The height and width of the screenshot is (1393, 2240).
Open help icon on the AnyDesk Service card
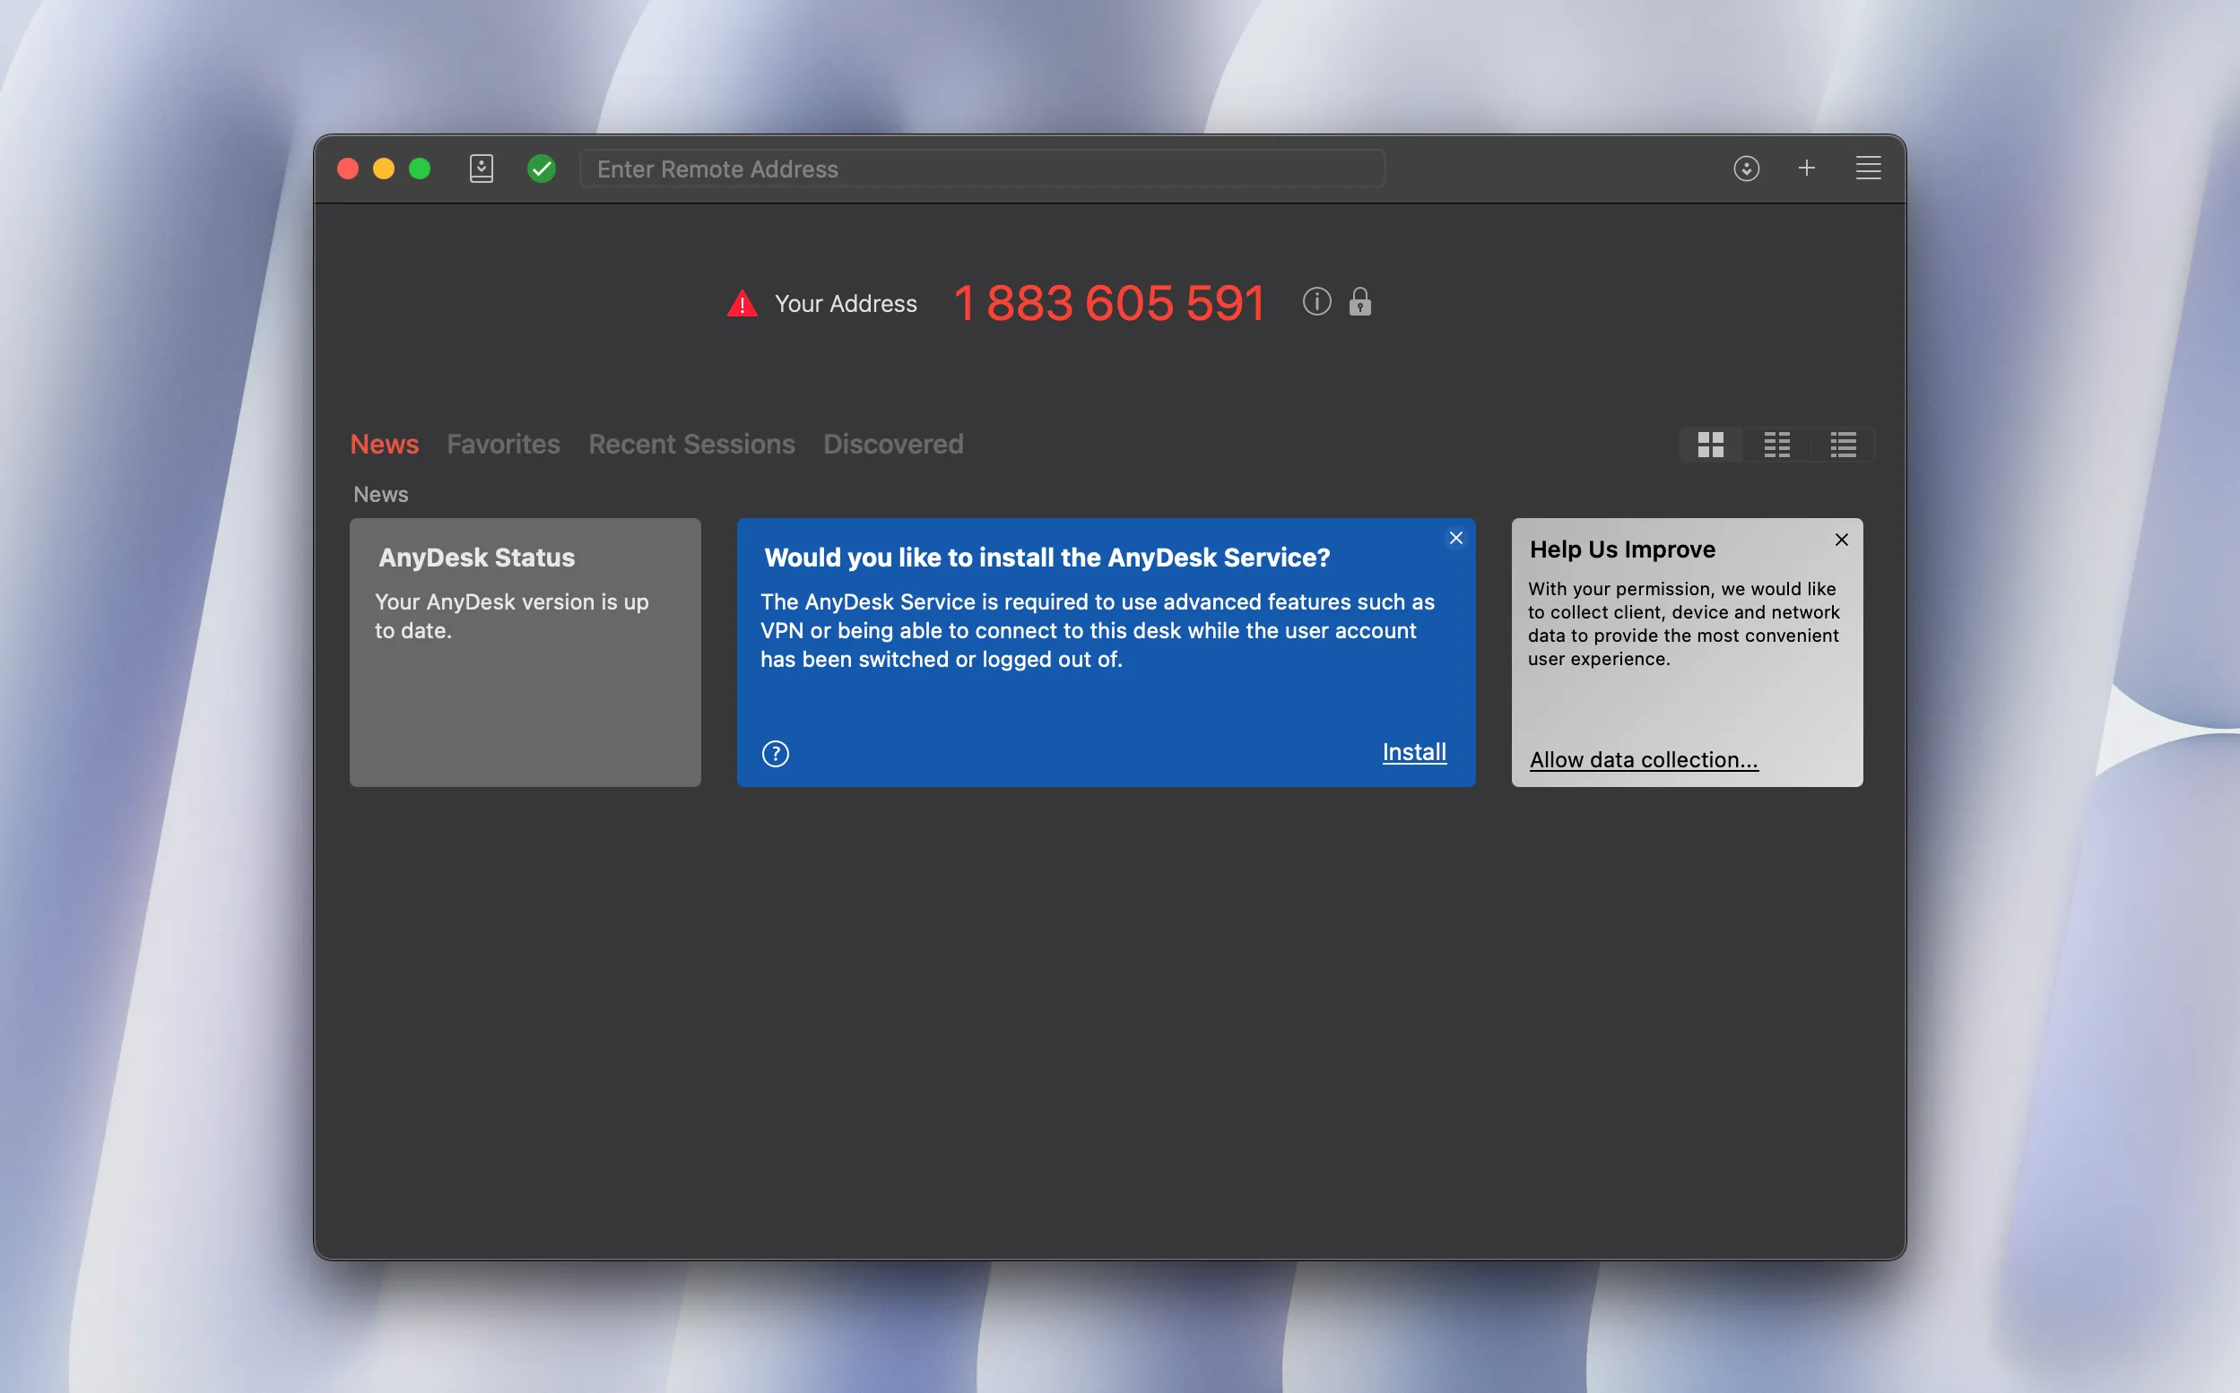(775, 754)
